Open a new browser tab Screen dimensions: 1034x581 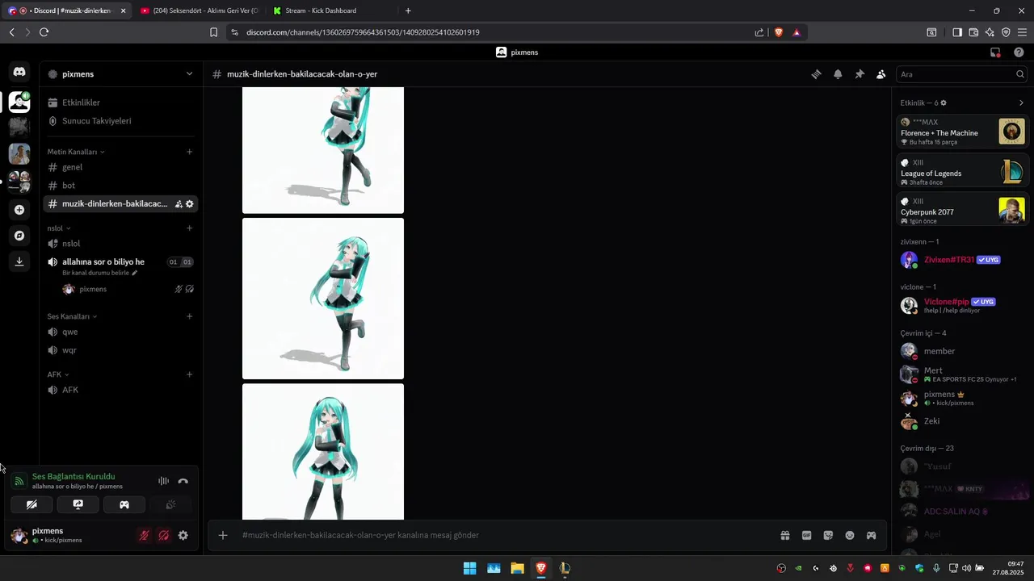pos(408,10)
